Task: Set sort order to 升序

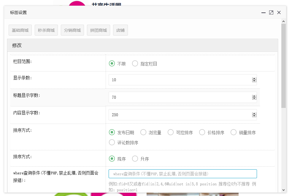Action: (x=135, y=159)
